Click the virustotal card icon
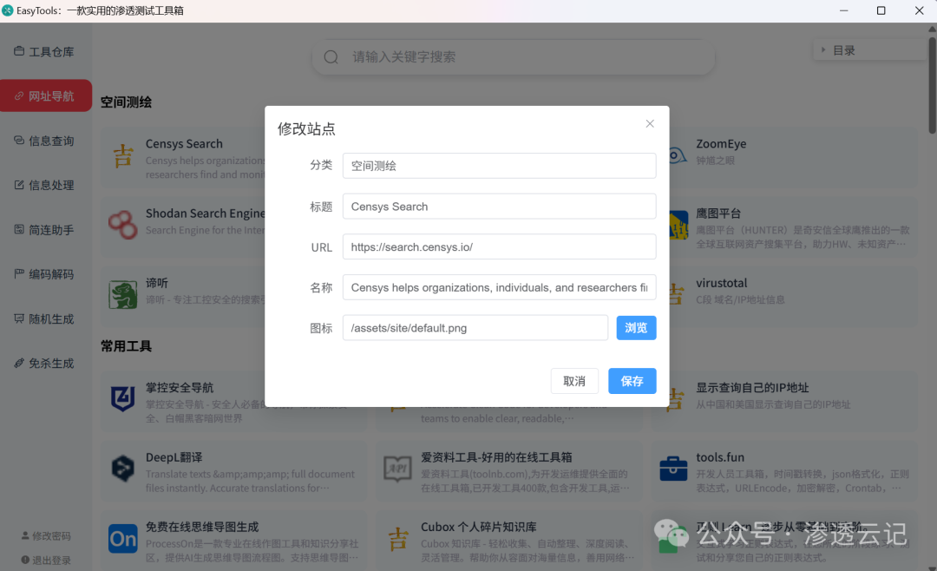The height and width of the screenshot is (571, 937). pos(676,295)
